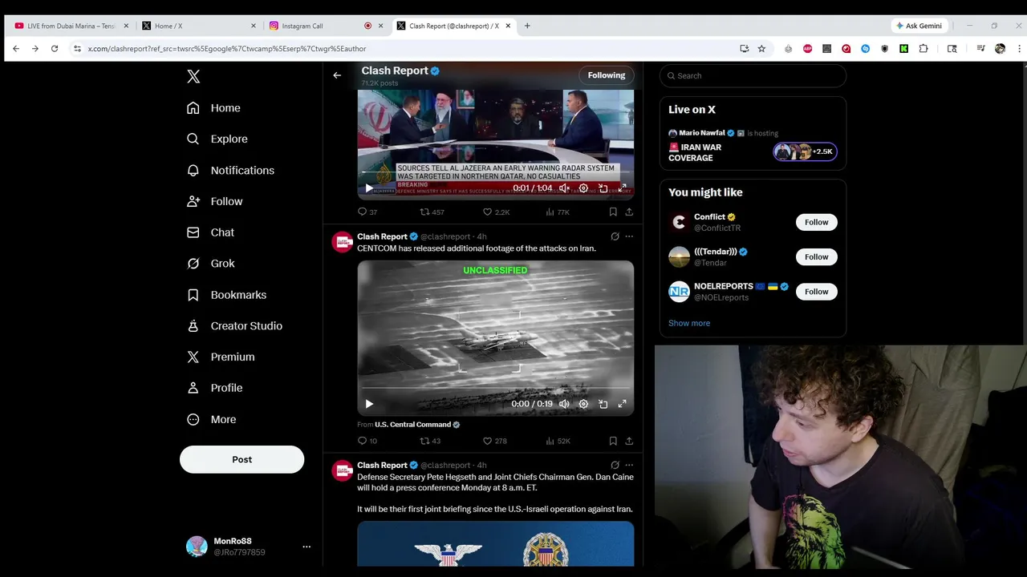Open Grok explain on Hegseth post
The height and width of the screenshot is (577, 1027).
click(615, 465)
